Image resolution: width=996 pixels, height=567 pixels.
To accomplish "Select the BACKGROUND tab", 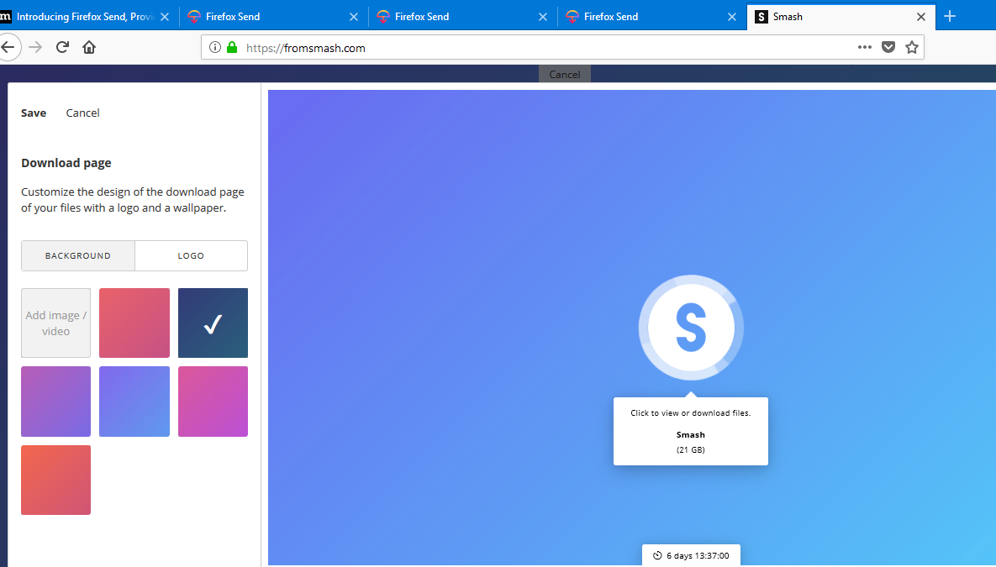I will coord(78,256).
